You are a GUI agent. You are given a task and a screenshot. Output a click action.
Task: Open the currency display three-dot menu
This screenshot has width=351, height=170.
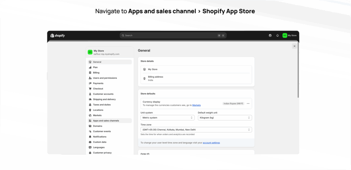pos(248,104)
